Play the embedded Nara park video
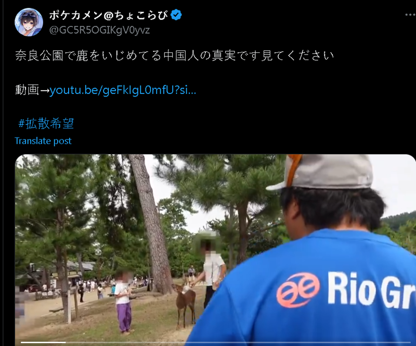Screen dimensions: 416x346 pos(215,250)
